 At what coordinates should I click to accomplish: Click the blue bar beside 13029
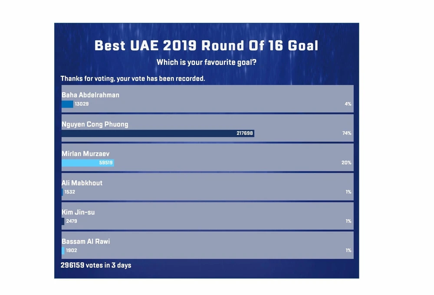[67, 104]
